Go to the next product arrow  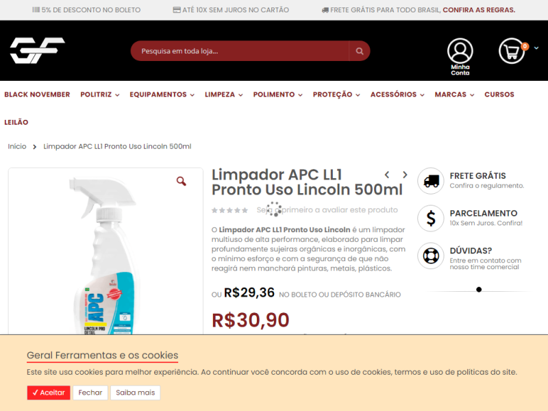405,175
